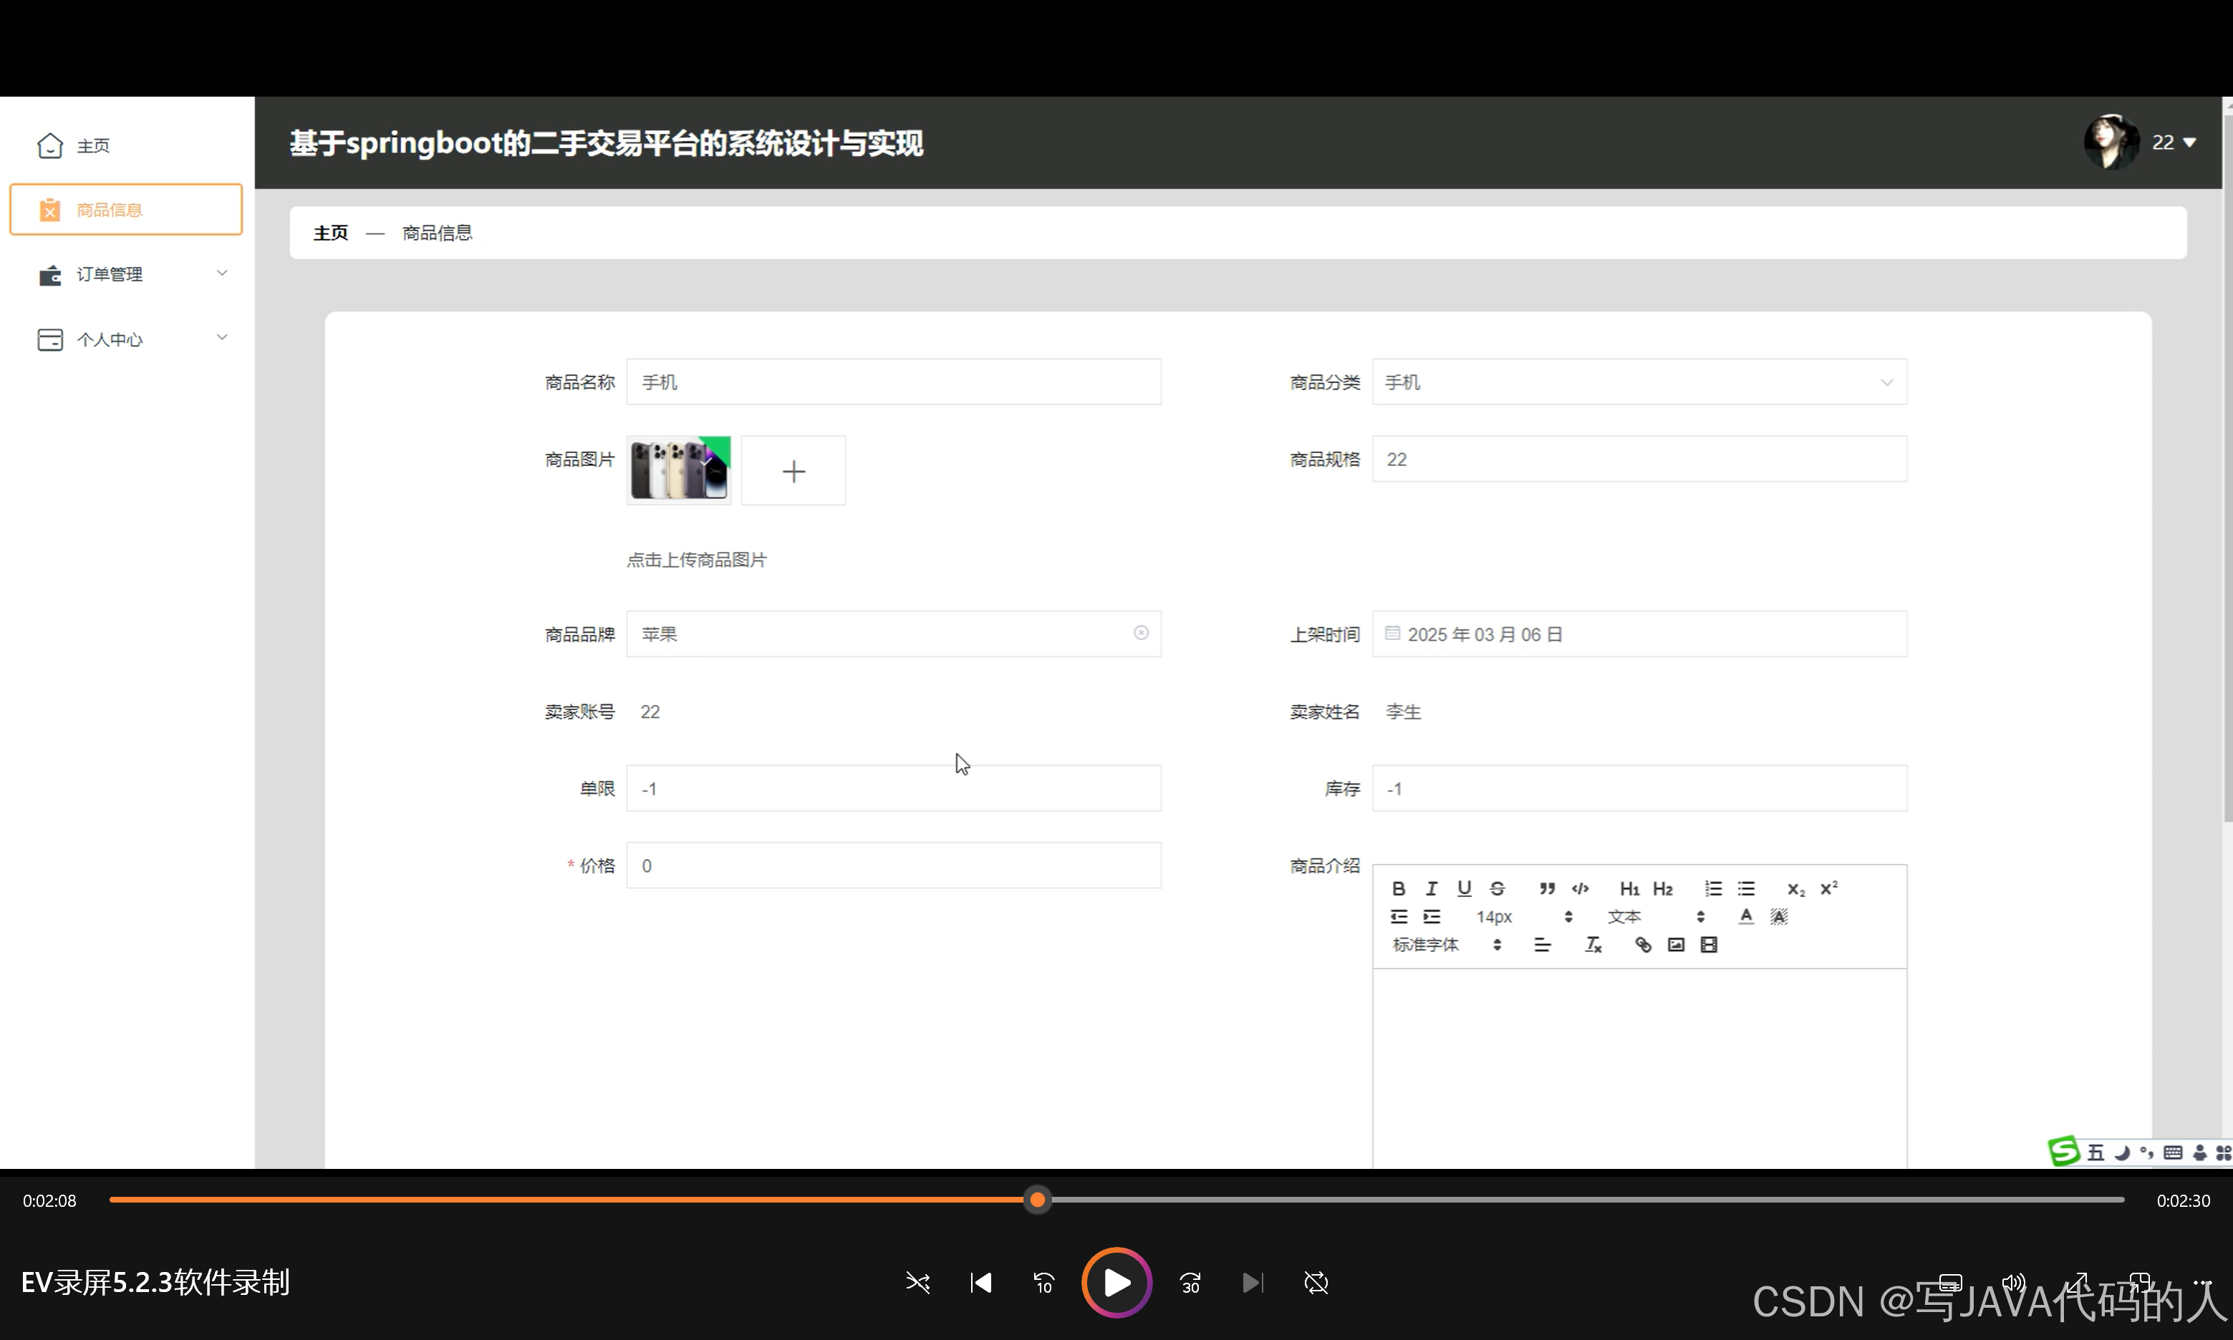
Task: Click the 价格 input field
Action: click(893, 865)
